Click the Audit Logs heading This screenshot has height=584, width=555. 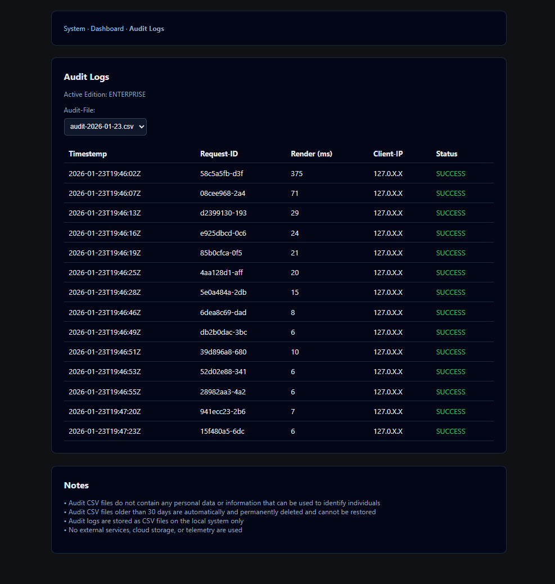[x=86, y=77]
